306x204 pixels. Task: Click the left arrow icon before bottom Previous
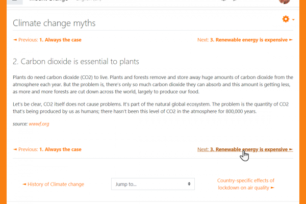15,149
